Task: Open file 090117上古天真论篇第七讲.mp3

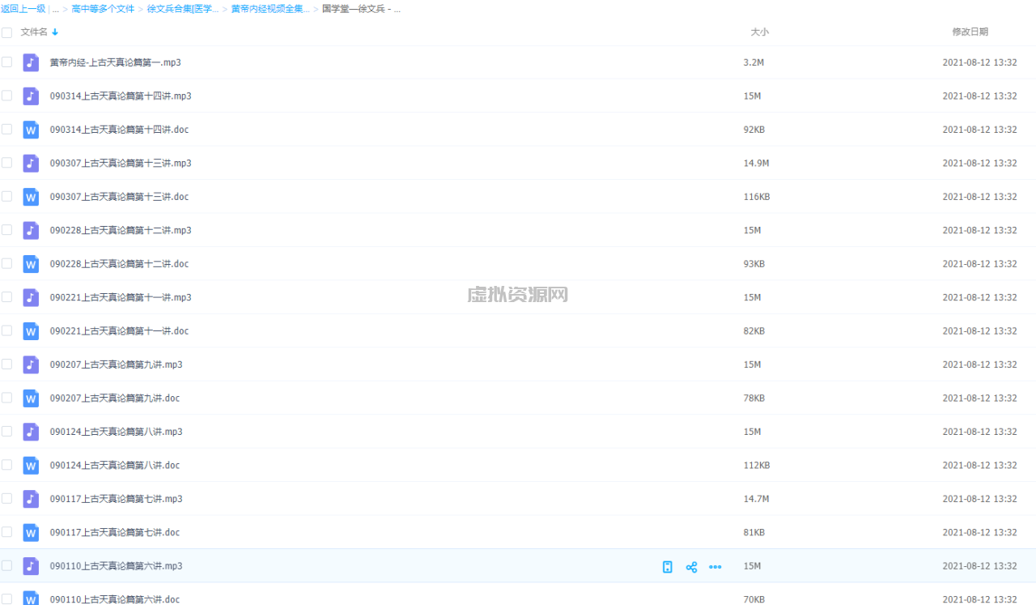Action: (117, 499)
